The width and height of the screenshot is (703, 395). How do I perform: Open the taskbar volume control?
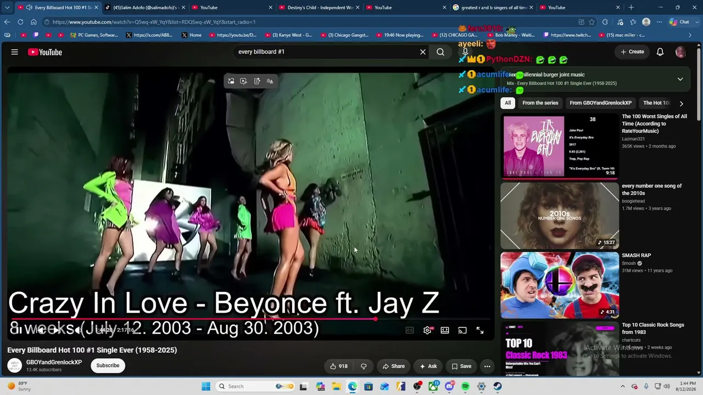[x=666, y=386]
